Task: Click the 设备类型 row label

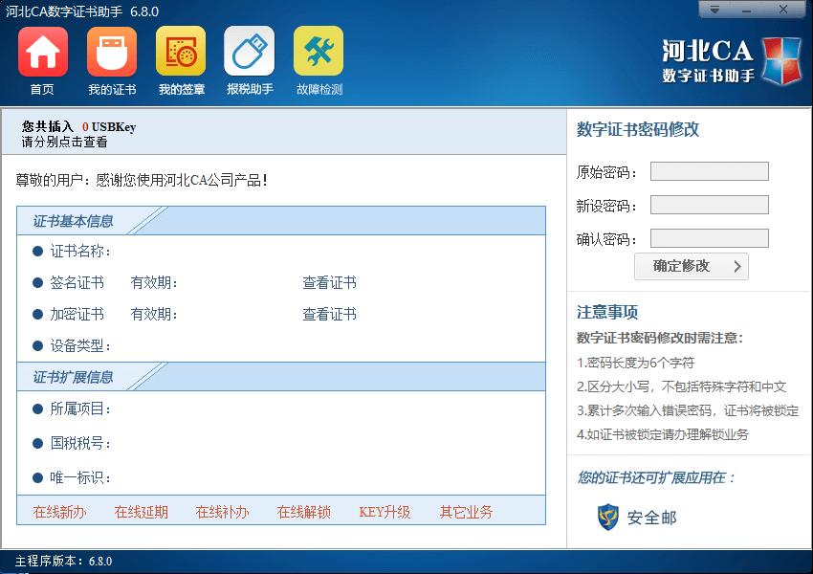Action: [79, 346]
